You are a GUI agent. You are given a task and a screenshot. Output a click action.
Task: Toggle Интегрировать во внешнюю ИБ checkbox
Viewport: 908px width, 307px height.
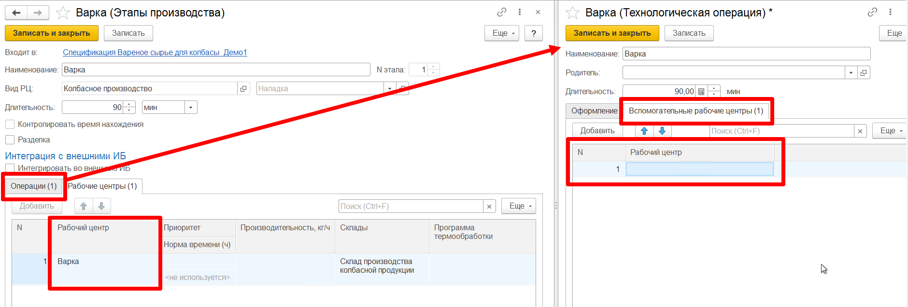(x=10, y=168)
